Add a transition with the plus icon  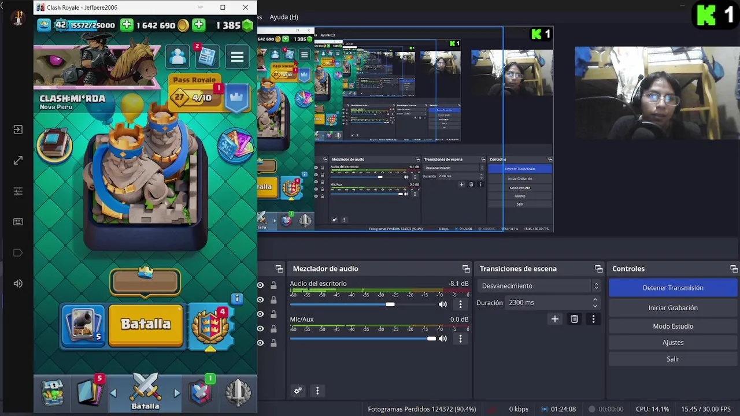(x=555, y=319)
